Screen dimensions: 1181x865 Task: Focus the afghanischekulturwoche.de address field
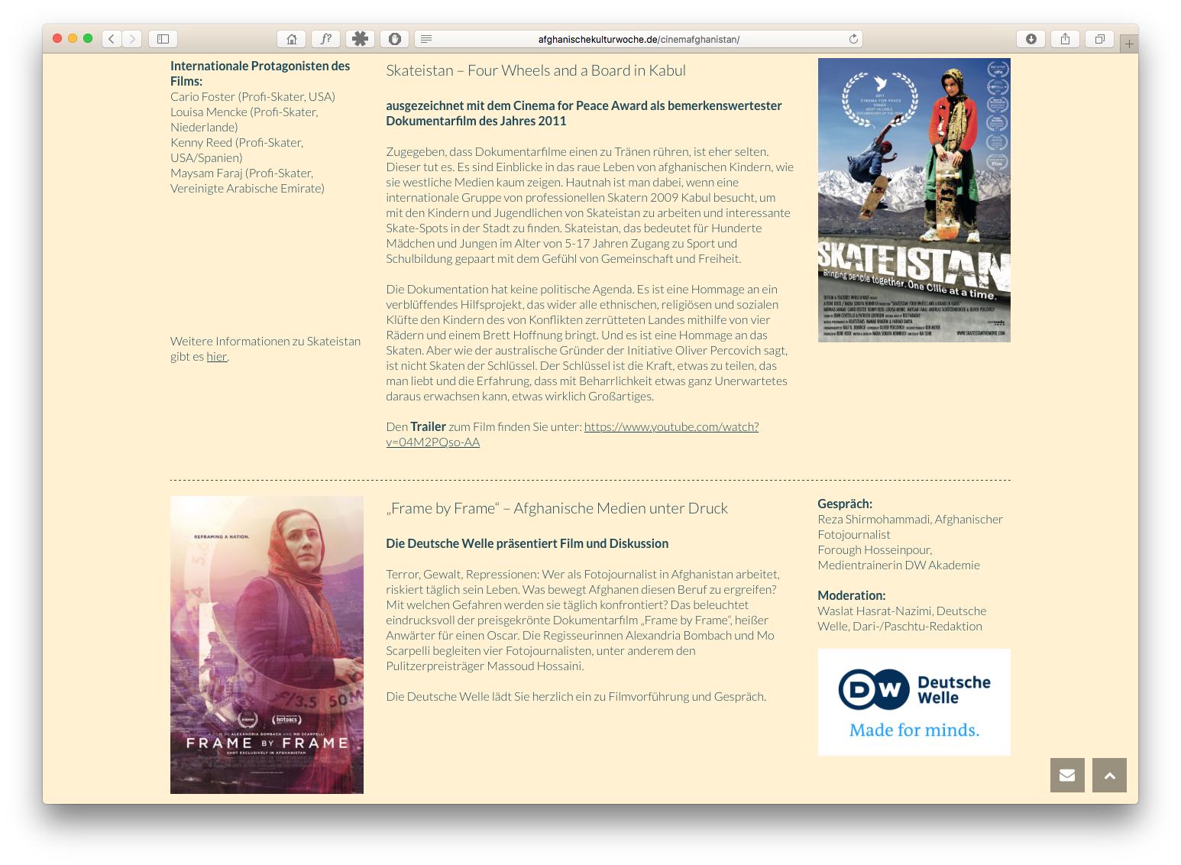click(639, 39)
